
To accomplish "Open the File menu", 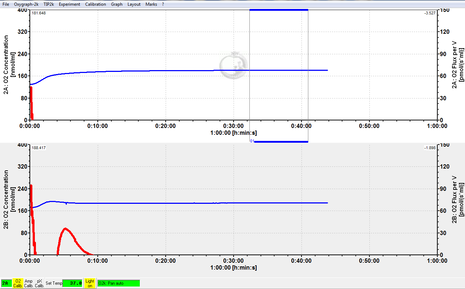I will (6, 4).
